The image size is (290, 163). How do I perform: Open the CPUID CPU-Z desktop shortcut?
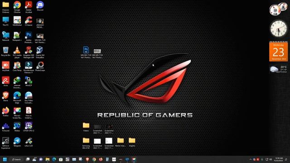[29, 127]
